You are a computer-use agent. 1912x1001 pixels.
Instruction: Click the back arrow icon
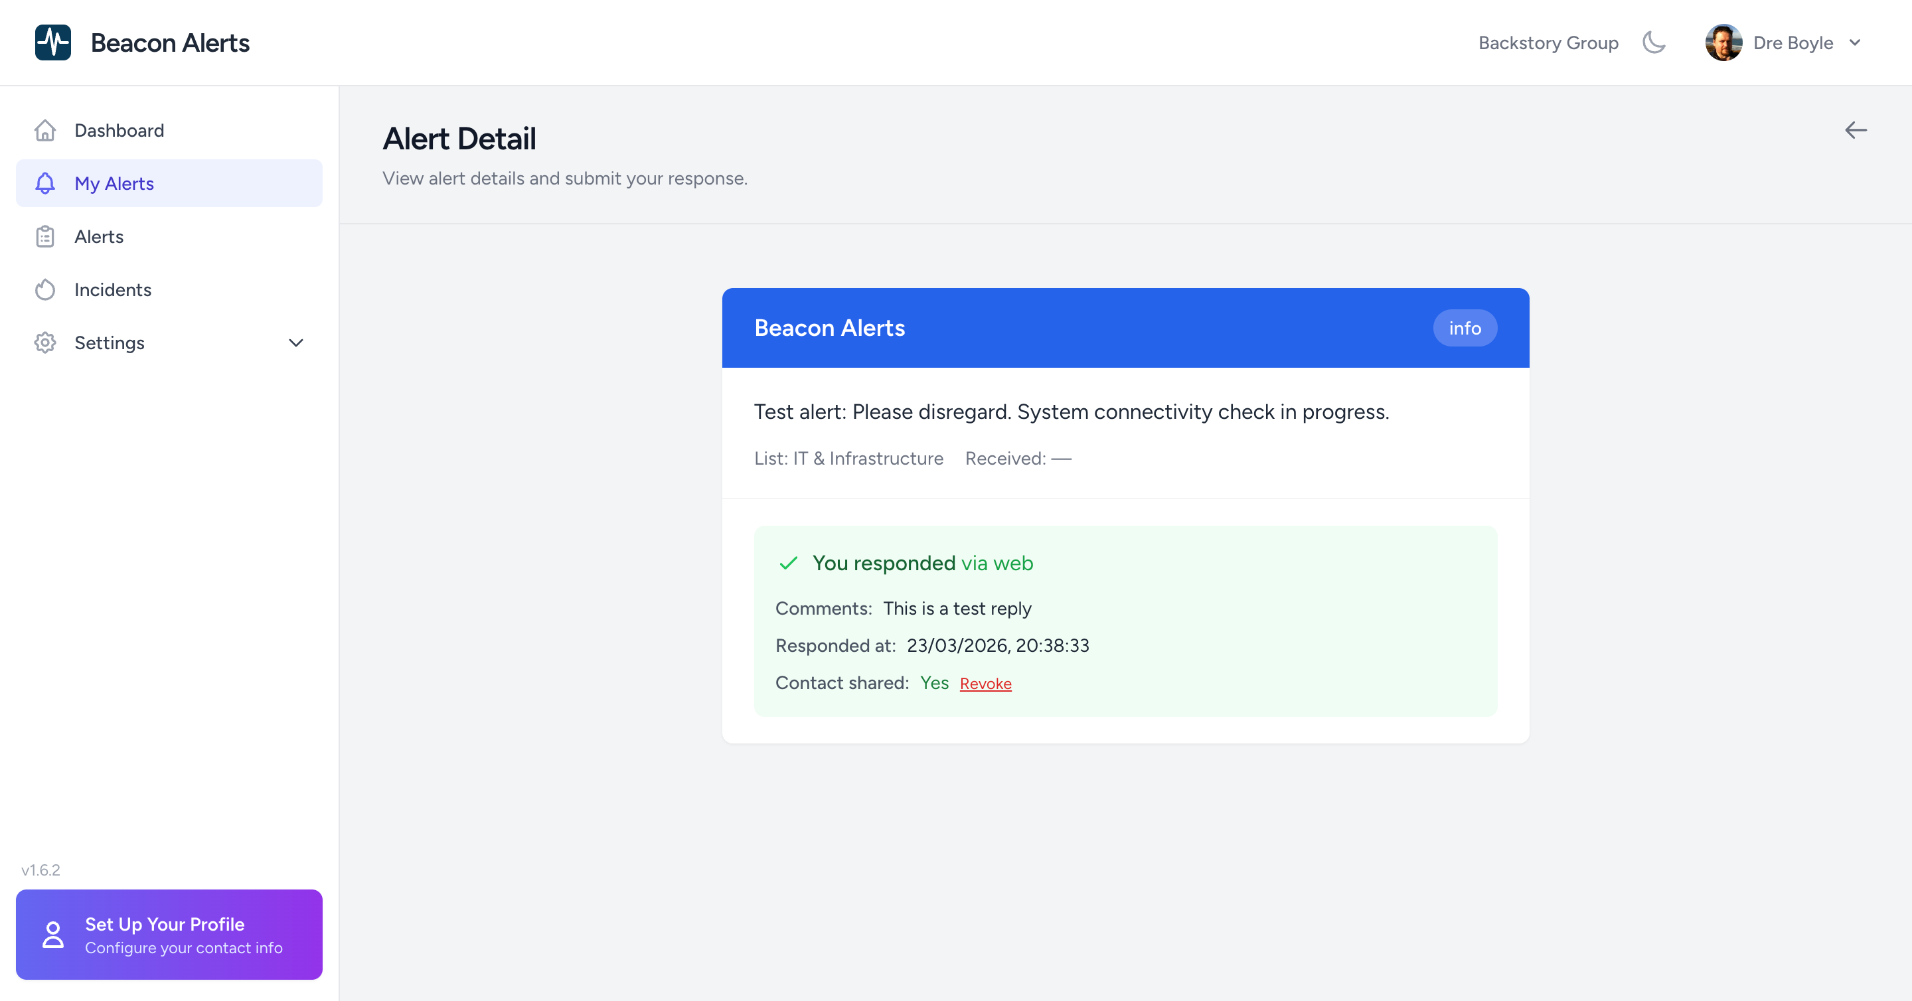[x=1855, y=131]
